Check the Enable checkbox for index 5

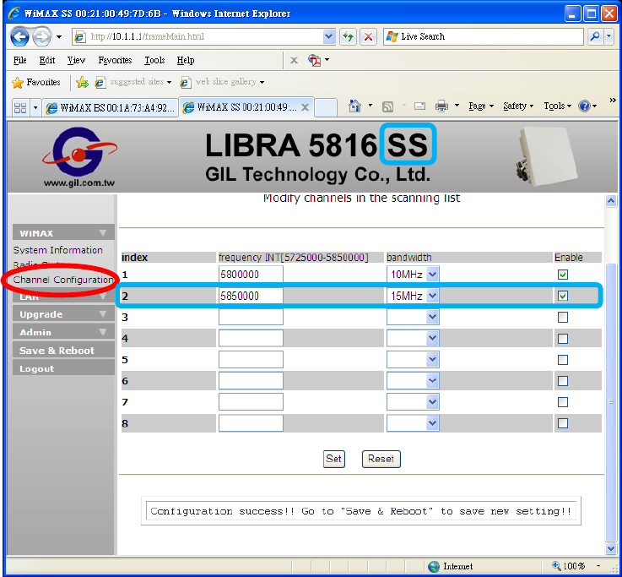tap(562, 360)
